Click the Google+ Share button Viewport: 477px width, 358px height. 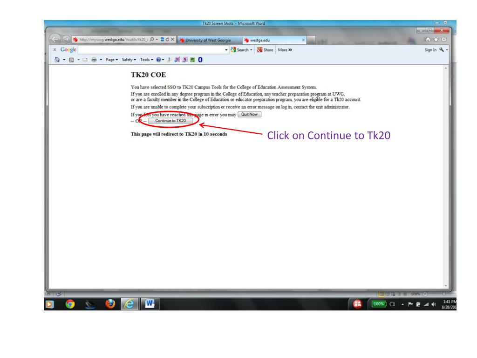point(265,50)
